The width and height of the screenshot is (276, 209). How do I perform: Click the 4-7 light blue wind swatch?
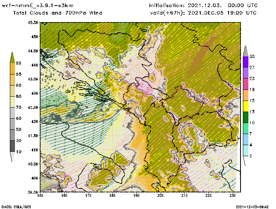click(x=246, y=140)
